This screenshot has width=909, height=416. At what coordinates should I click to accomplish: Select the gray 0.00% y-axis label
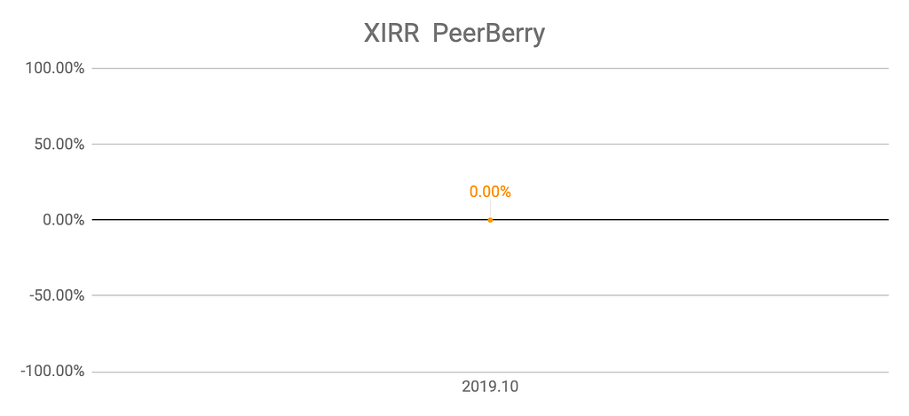coord(63,220)
